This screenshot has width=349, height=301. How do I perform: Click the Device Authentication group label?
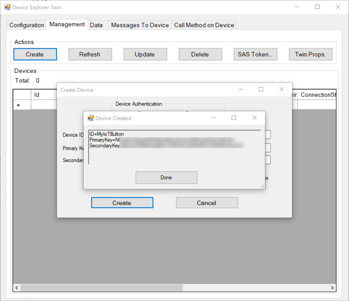coord(139,104)
